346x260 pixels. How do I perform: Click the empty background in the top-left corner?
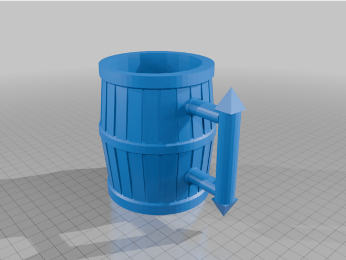click(x=22, y=17)
